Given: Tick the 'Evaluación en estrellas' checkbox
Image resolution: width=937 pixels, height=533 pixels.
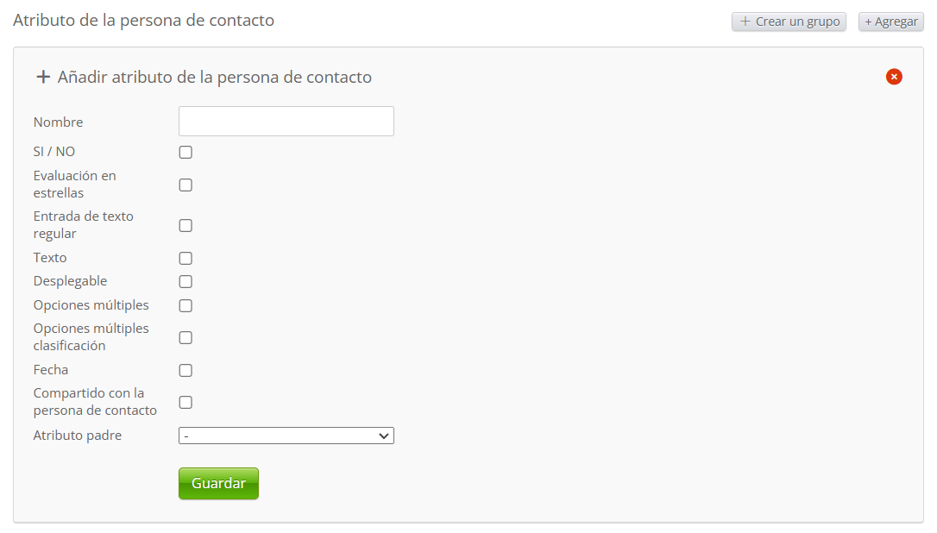Looking at the screenshot, I should pyautogui.click(x=186, y=185).
